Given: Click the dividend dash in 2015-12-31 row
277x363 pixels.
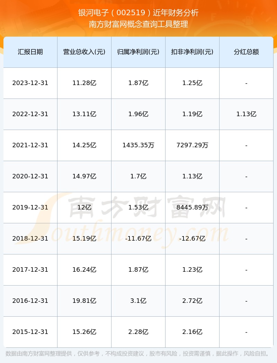Looking at the screenshot, I should 247,333.
